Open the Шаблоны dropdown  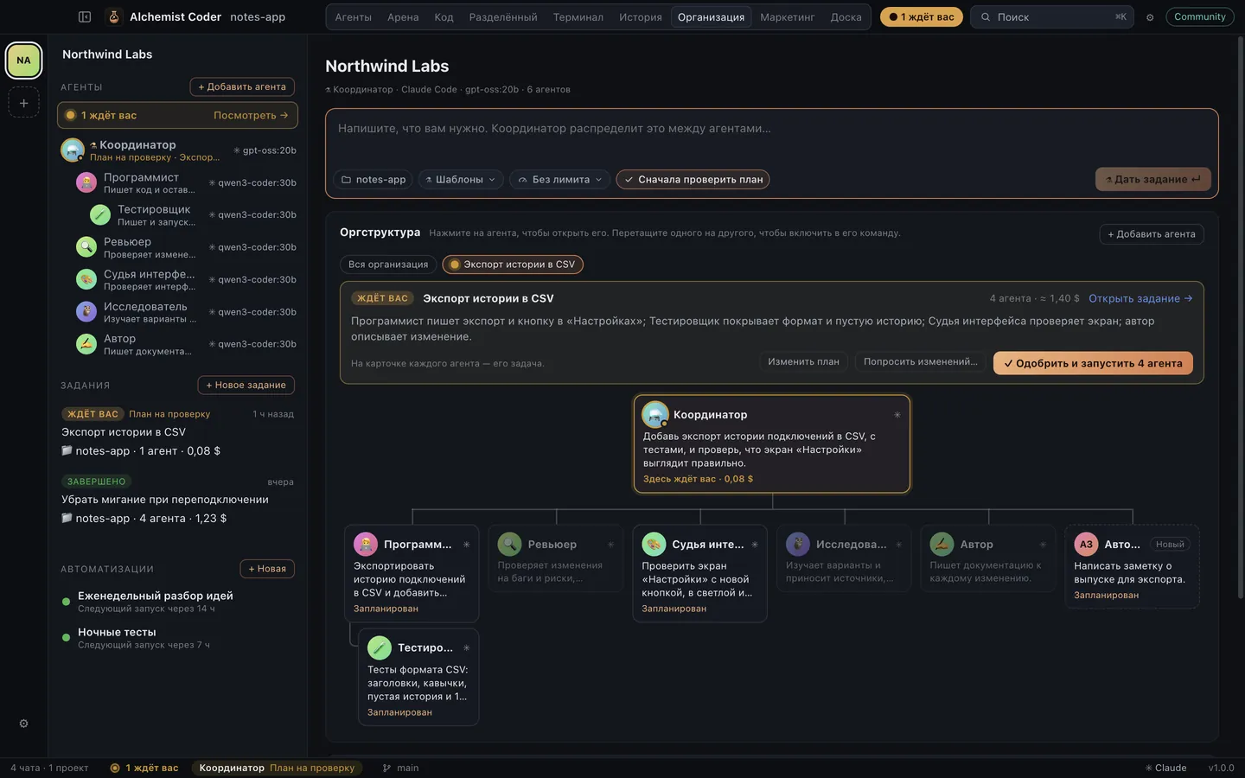click(461, 180)
